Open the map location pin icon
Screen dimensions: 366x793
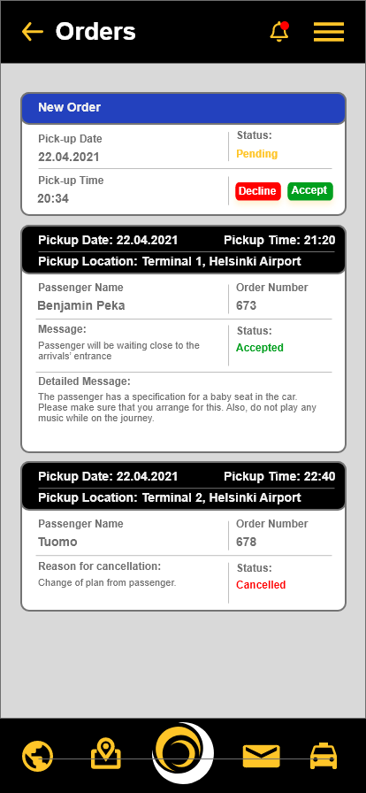(x=106, y=754)
